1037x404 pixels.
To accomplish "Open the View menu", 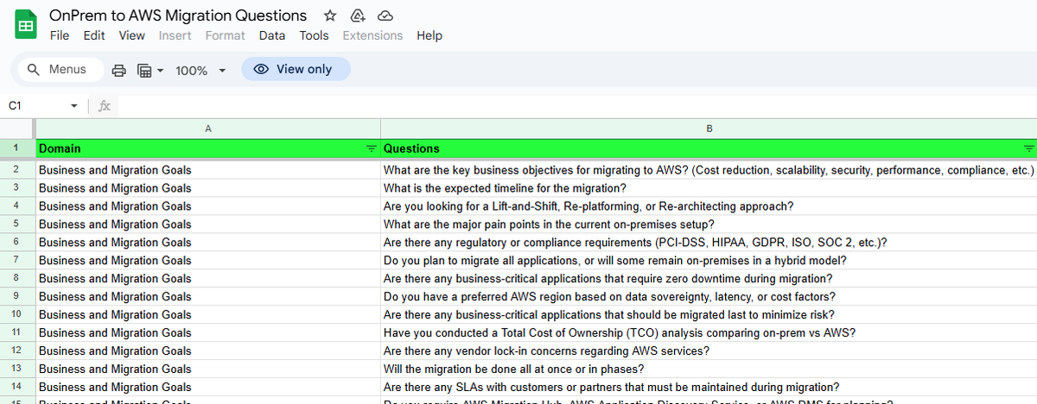I will [x=132, y=35].
